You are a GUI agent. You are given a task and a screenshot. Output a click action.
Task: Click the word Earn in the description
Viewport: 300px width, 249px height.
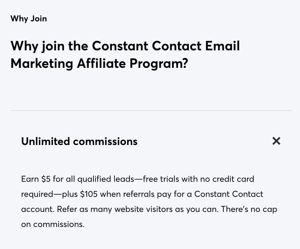[x=30, y=179]
